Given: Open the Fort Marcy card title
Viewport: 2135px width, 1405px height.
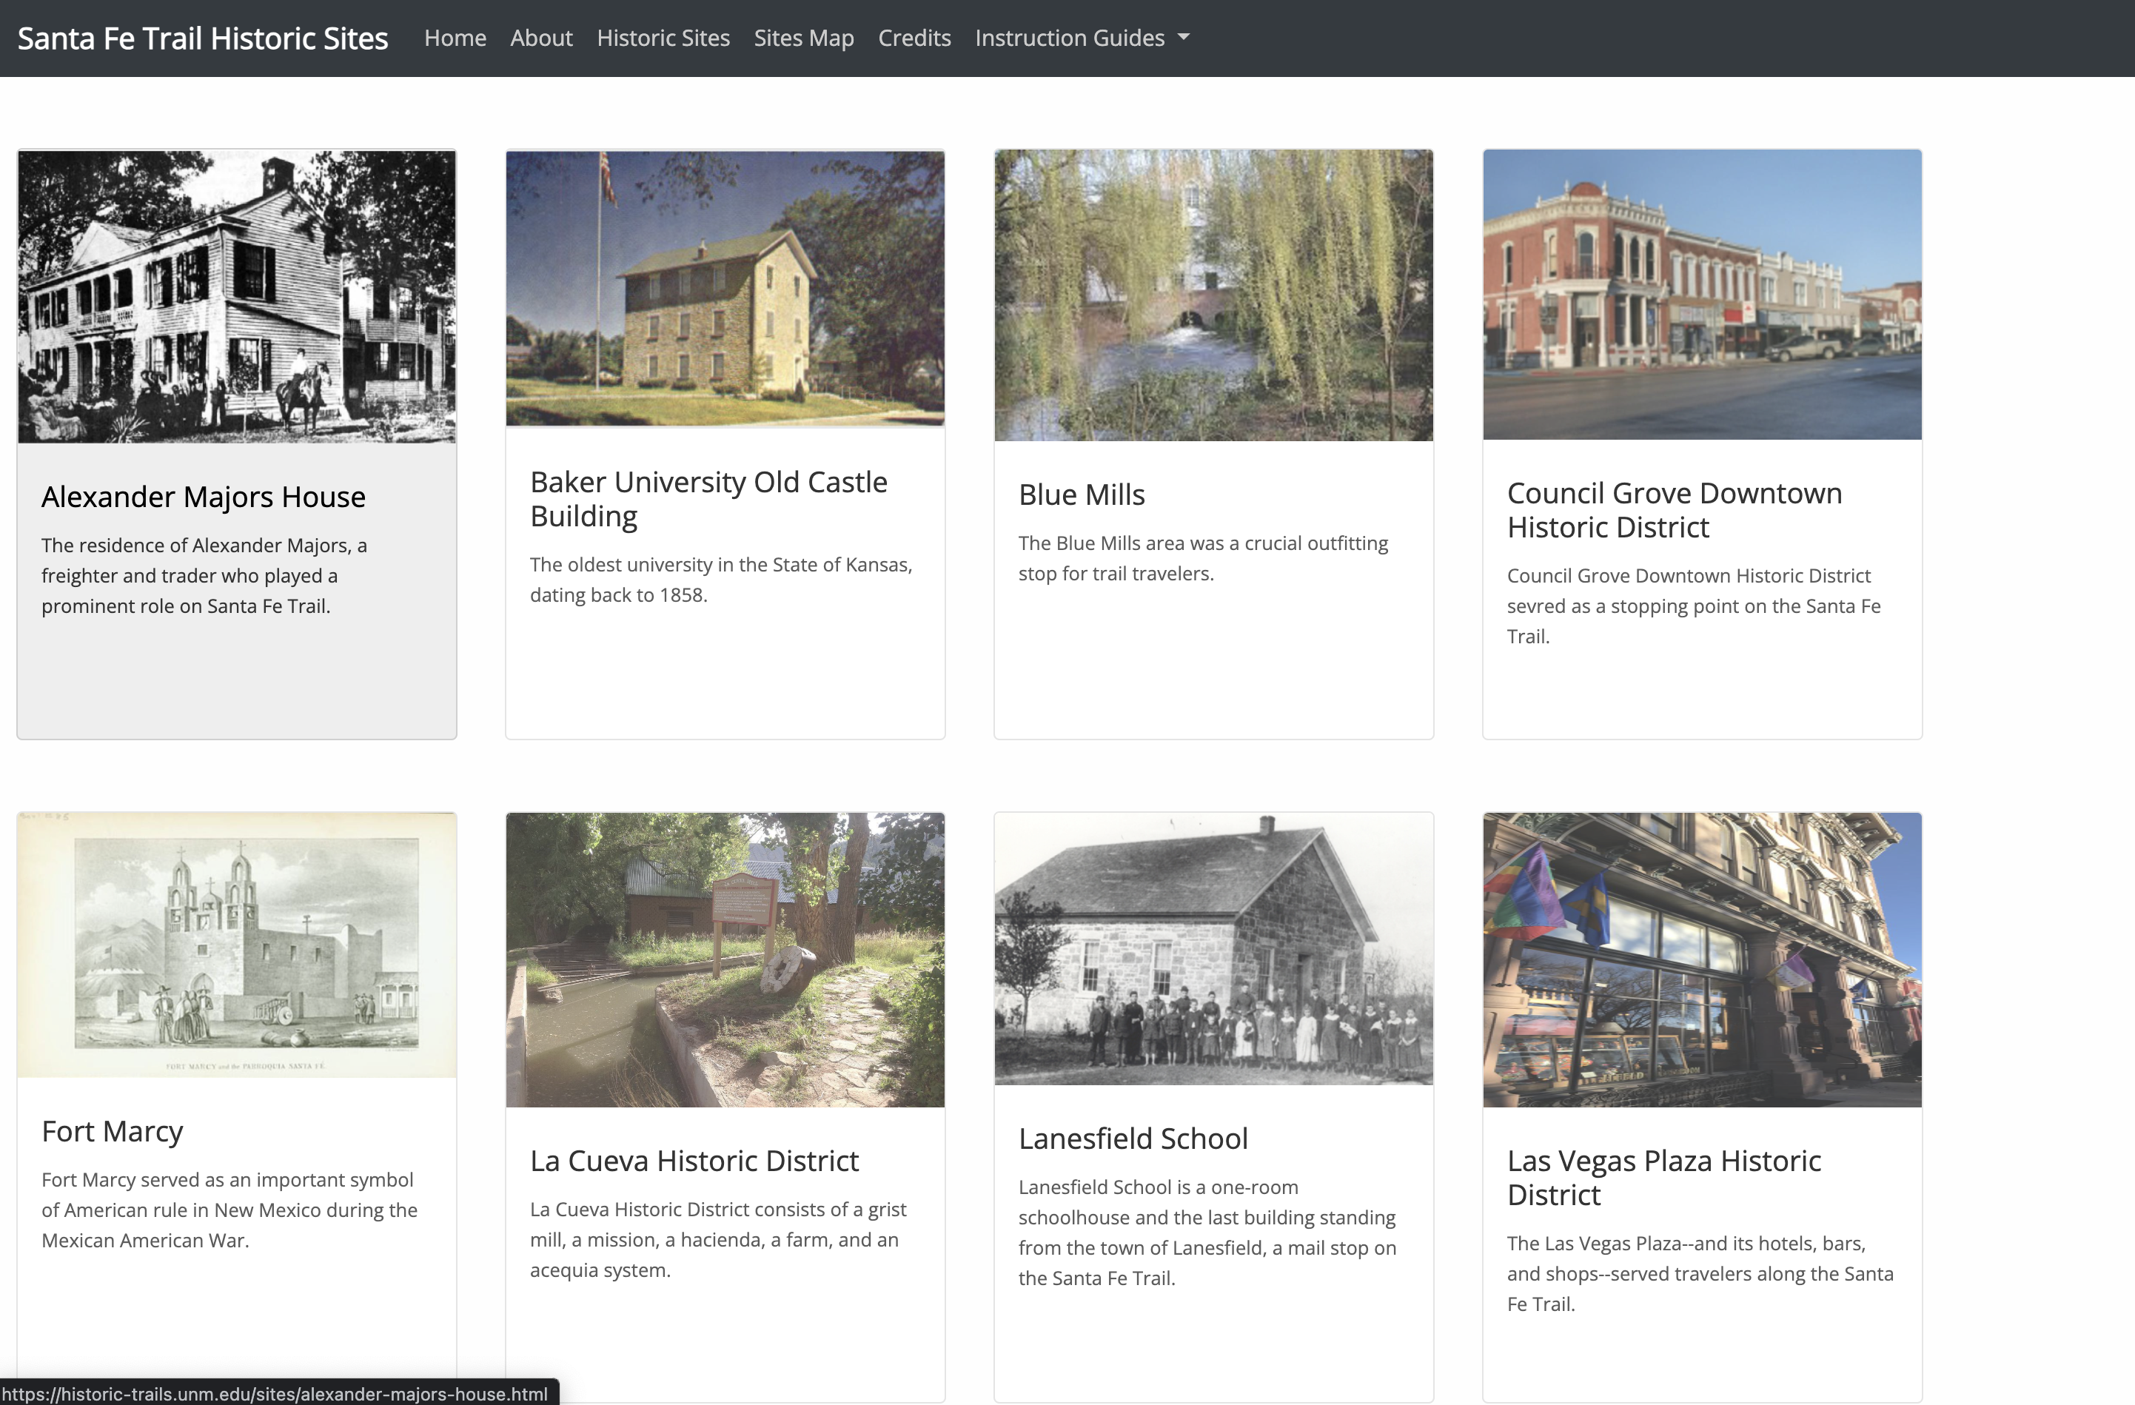Looking at the screenshot, I should [112, 1130].
